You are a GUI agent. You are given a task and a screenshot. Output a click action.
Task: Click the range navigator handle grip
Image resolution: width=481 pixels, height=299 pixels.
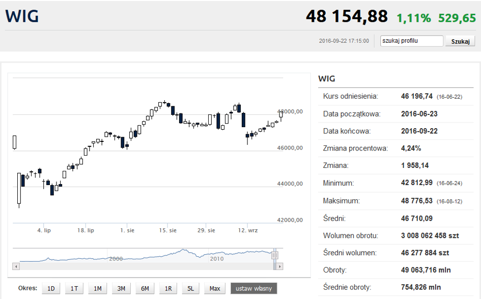coord(274,255)
